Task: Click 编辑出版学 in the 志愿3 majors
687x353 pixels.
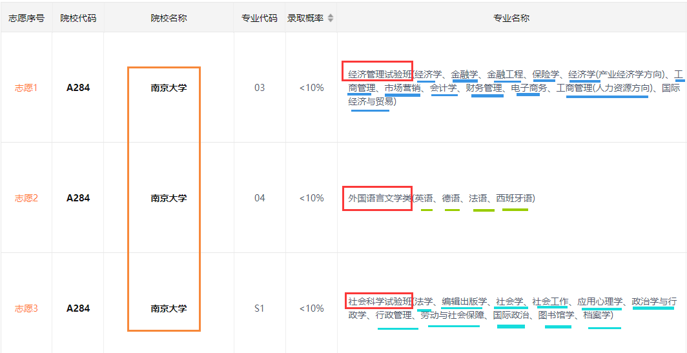Action: [464, 301]
